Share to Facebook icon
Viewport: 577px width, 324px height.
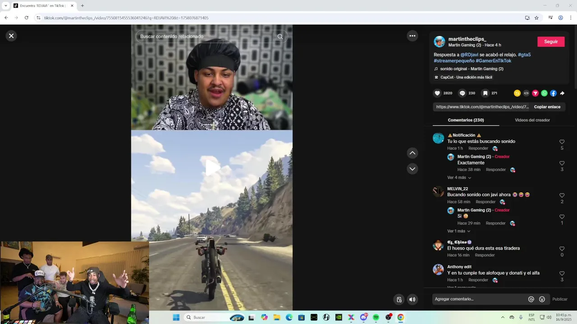point(553,93)
